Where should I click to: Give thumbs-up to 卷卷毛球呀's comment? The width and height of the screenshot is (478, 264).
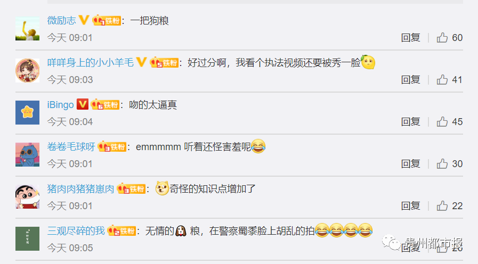click(x=442, y=164)
